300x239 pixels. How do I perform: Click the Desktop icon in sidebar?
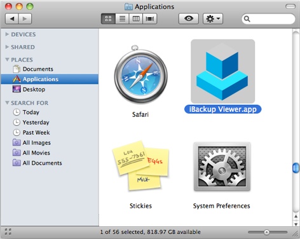[x=17, y=89]
